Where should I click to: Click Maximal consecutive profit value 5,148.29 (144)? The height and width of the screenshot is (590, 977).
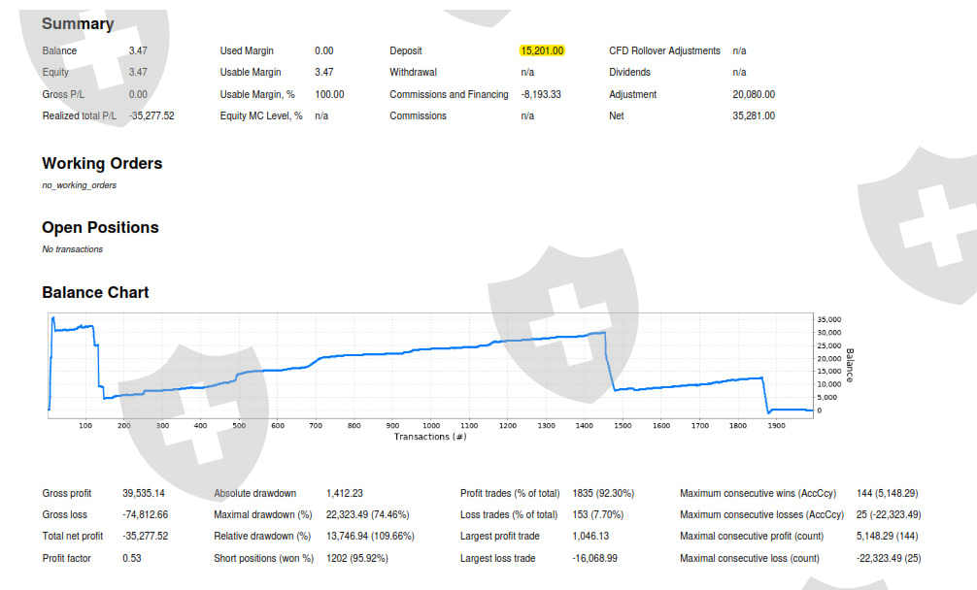tap(888, 536)
